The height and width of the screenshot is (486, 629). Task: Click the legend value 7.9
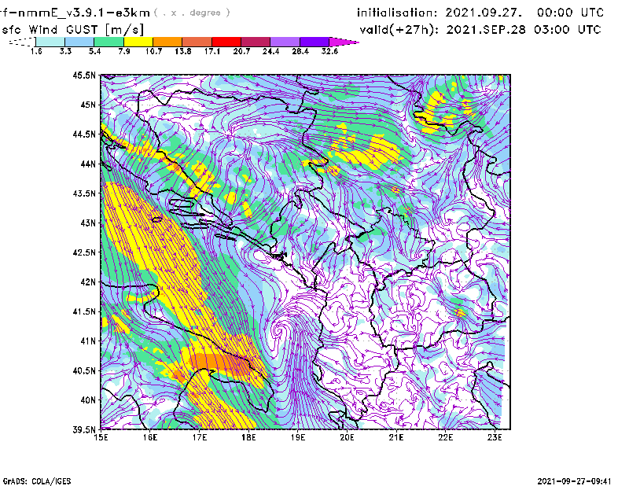point(124,51)
